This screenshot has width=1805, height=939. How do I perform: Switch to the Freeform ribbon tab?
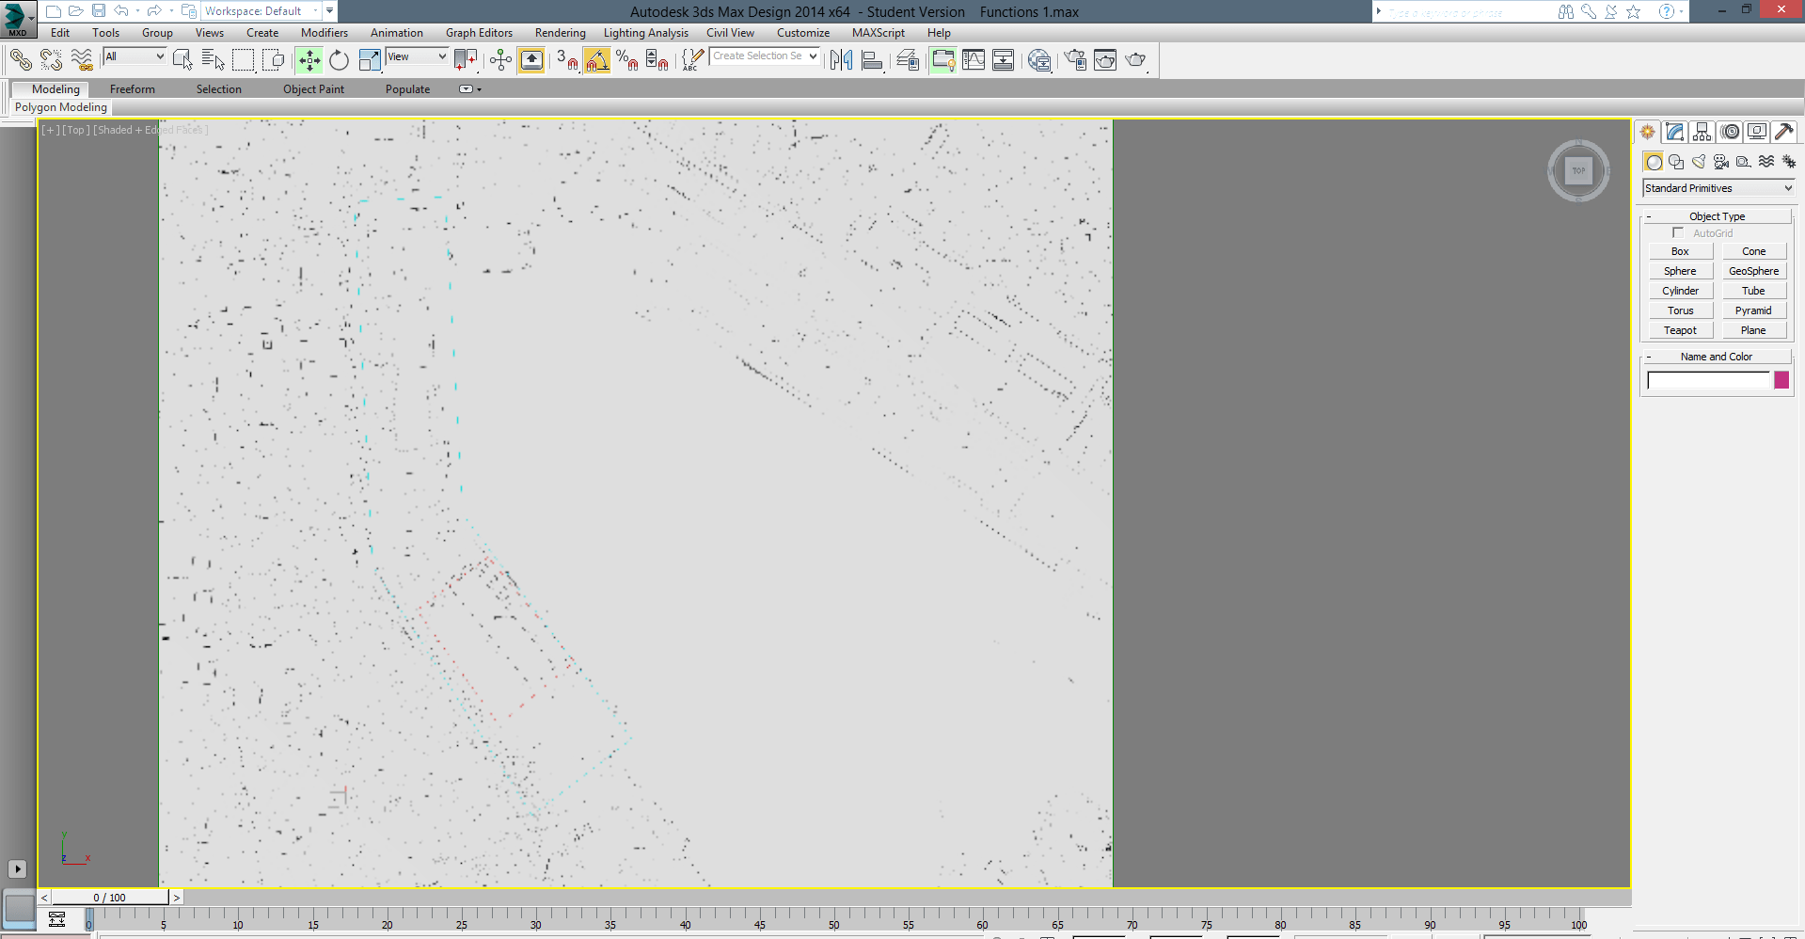pyautogui.click(x=132, y=89)
